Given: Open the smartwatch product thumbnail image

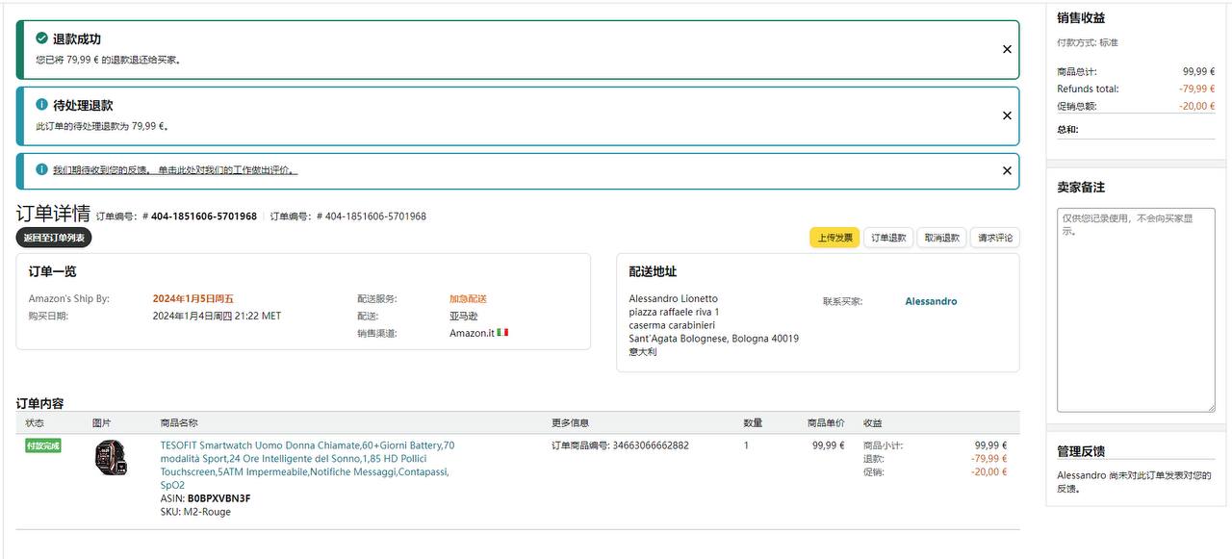Looking at the screenshot, I should [x=111, y=457].
